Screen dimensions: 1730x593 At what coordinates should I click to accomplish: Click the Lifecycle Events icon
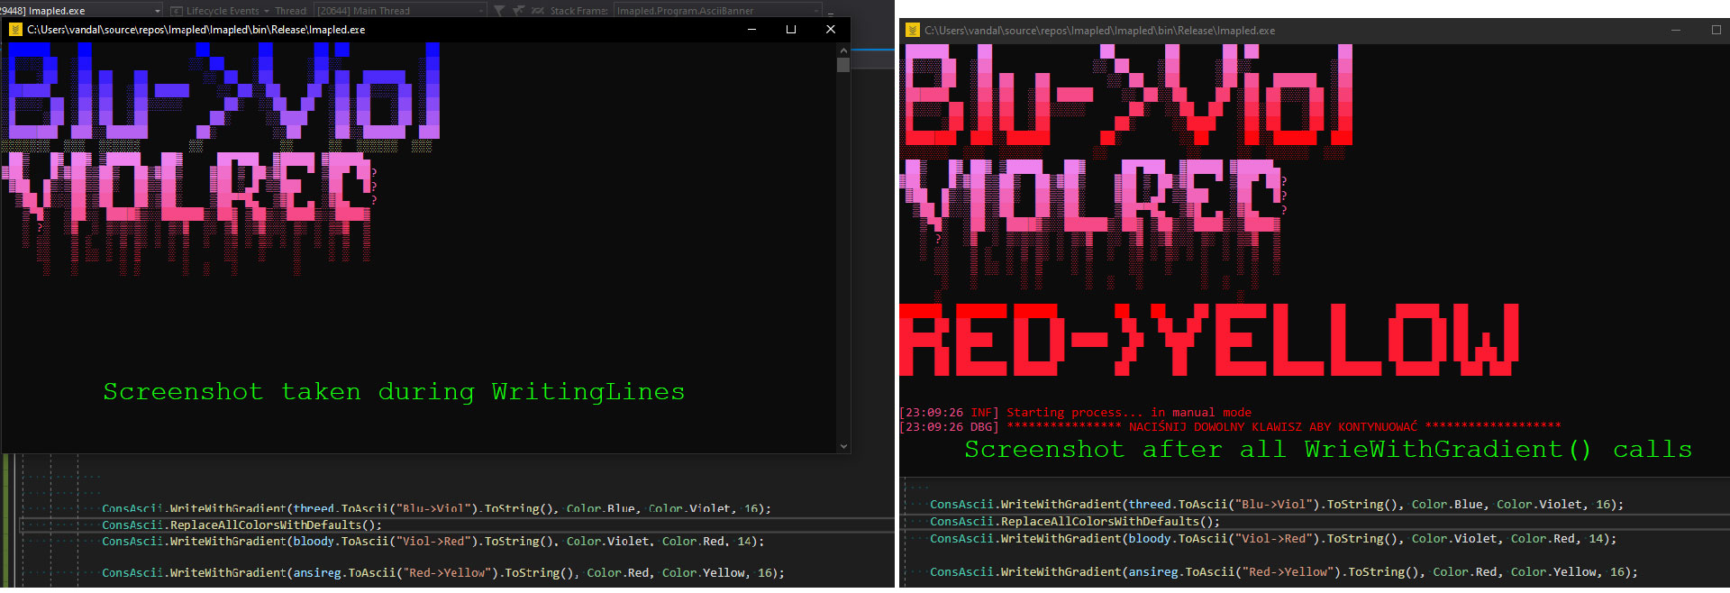coord(176,11)
